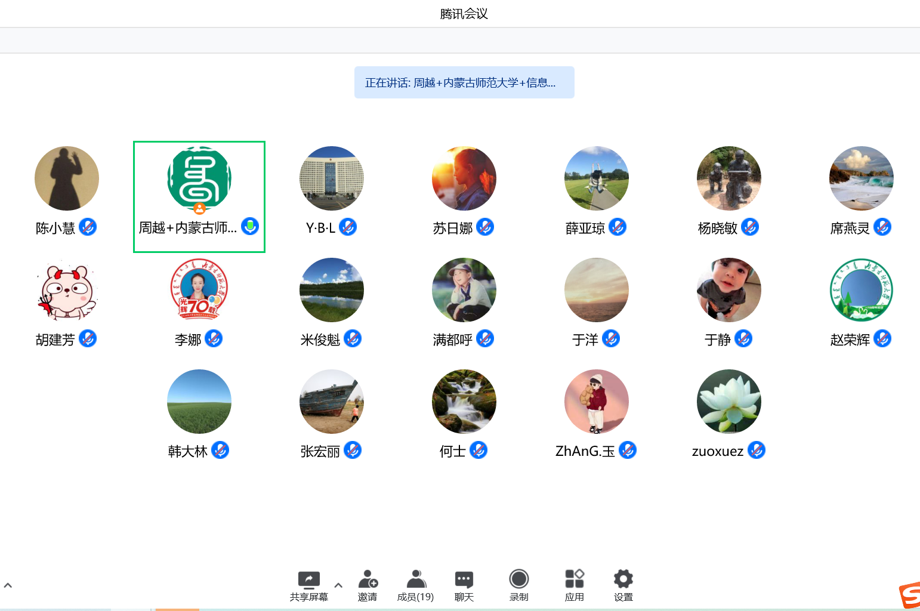Click the Sogou input method icon

tap(910, 595)
